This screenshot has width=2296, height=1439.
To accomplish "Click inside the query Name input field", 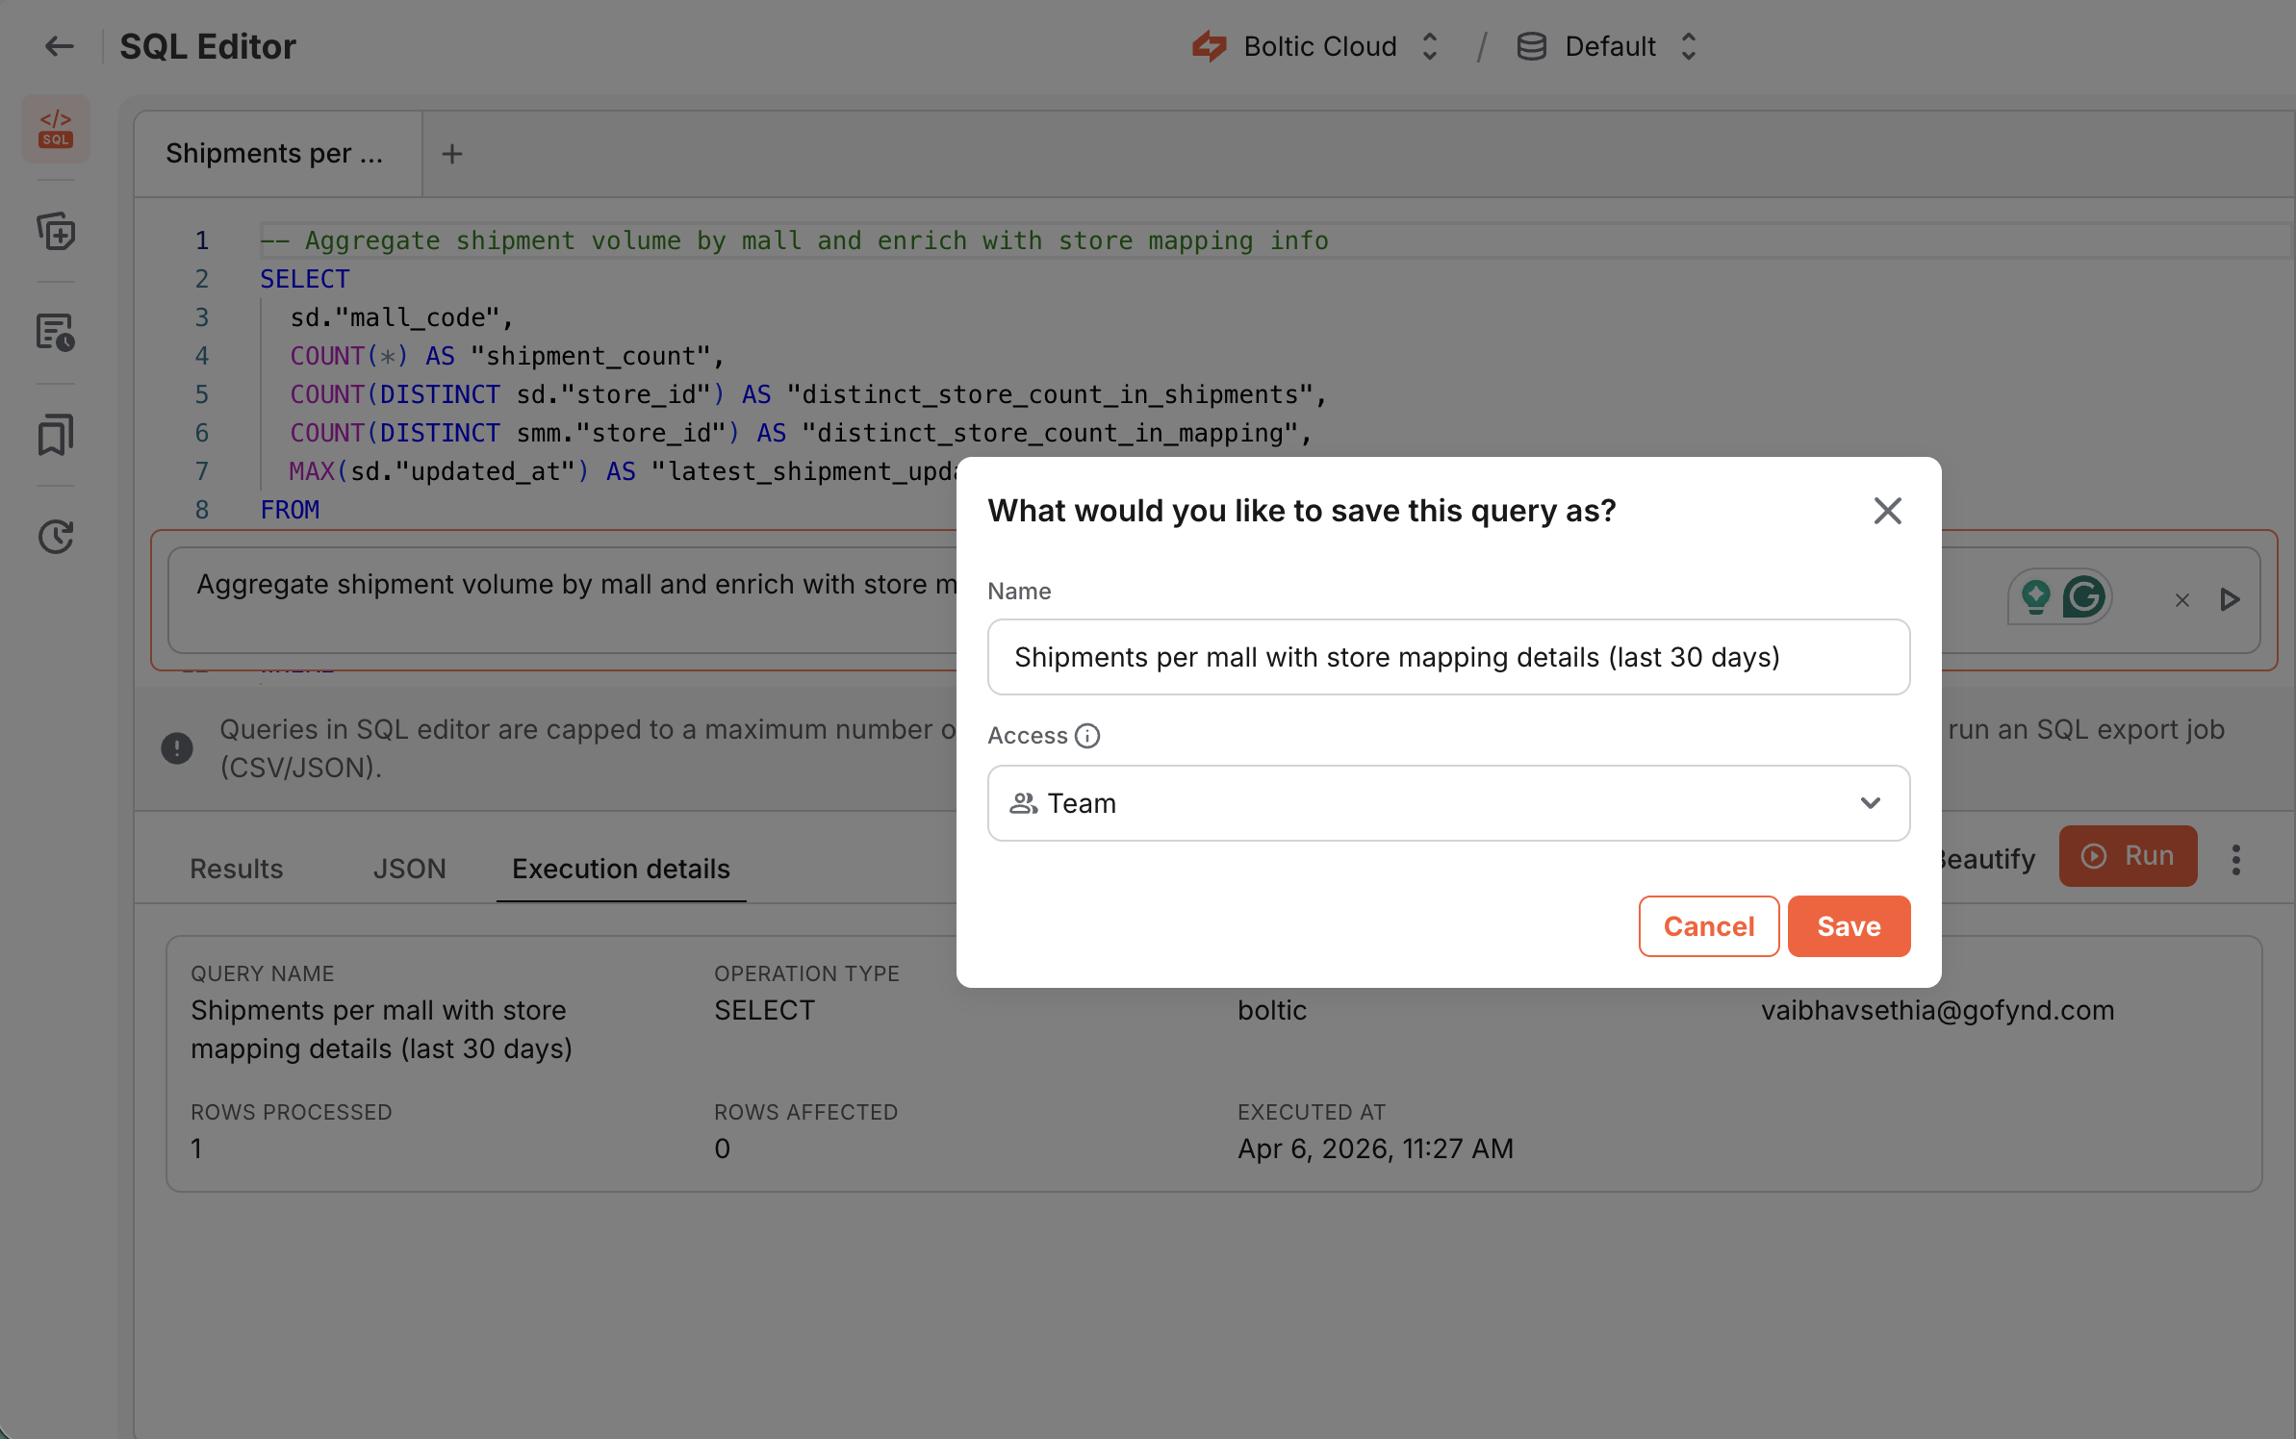I will [x=1448, y=657].
